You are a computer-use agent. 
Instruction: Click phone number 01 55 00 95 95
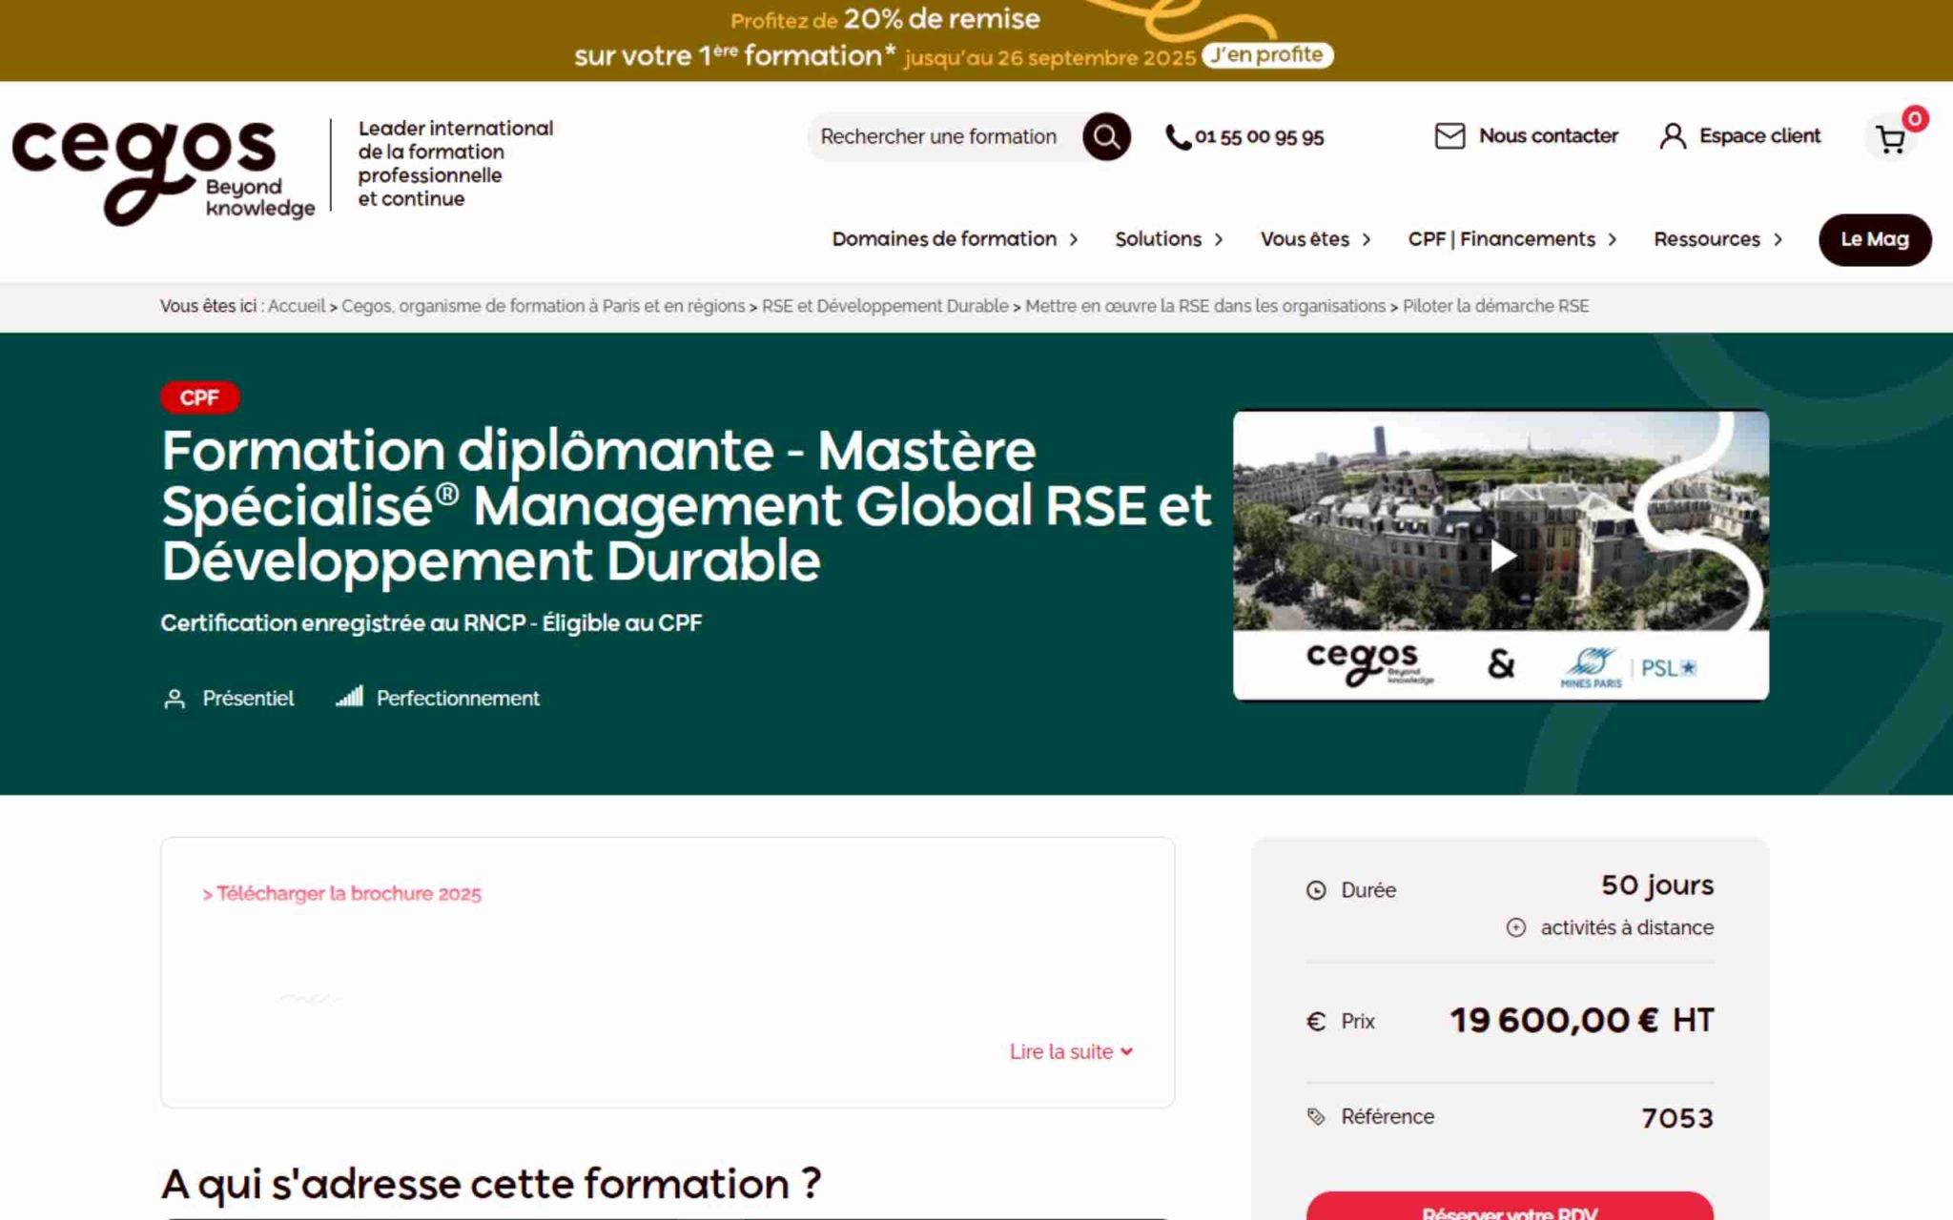coord(1259,137)
